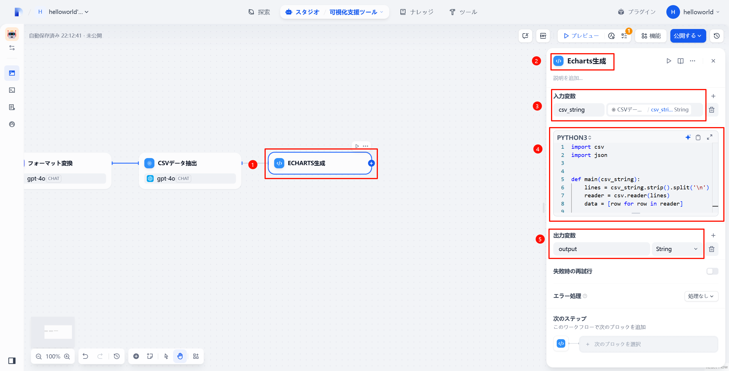
Task: Click the undo arrow in bottom toolbar
Action: tap(85, 356)
